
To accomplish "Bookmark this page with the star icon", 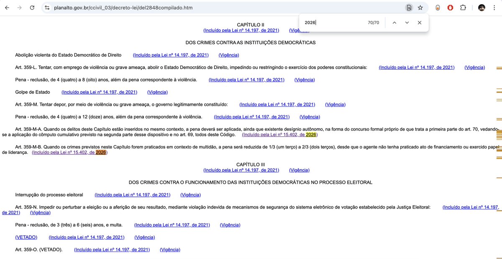I will (420, 8).
